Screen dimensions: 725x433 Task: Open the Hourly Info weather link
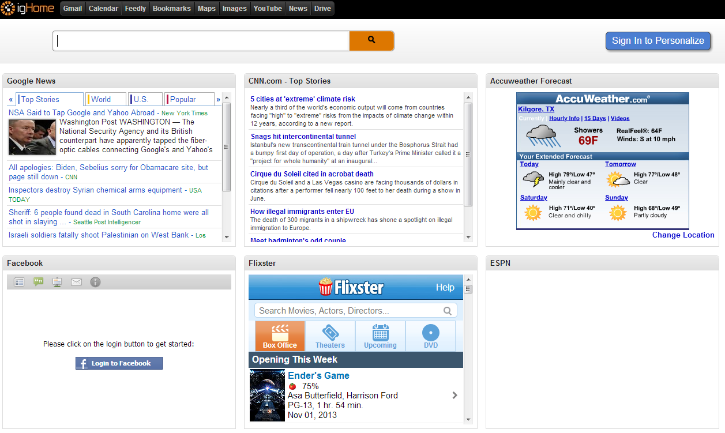[x=564, y=118]
